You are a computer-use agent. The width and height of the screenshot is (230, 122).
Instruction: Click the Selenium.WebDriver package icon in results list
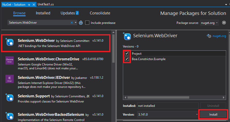pos(10,42)
